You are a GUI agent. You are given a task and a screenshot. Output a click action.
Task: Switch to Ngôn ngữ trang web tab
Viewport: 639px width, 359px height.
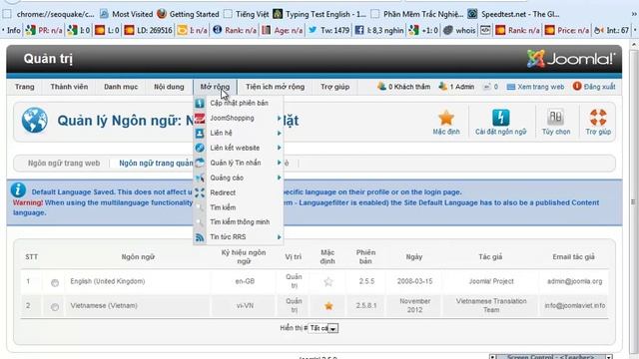click(x=64, y=164)
